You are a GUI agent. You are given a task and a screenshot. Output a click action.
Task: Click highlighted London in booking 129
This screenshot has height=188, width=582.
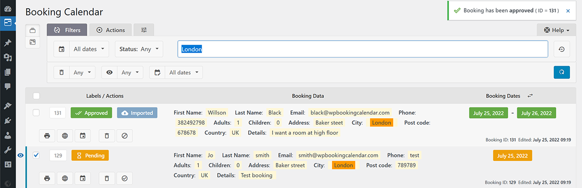tap(344, 165)
